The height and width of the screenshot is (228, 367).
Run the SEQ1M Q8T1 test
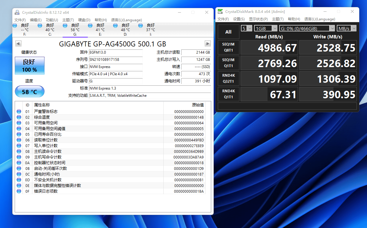coord(228,47)
